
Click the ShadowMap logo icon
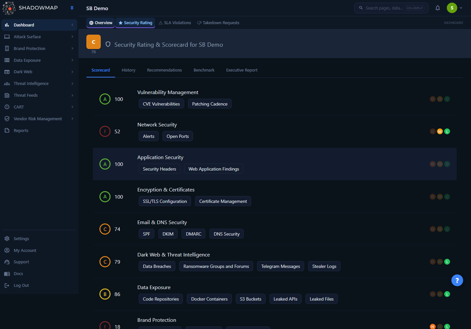(9, 8)
